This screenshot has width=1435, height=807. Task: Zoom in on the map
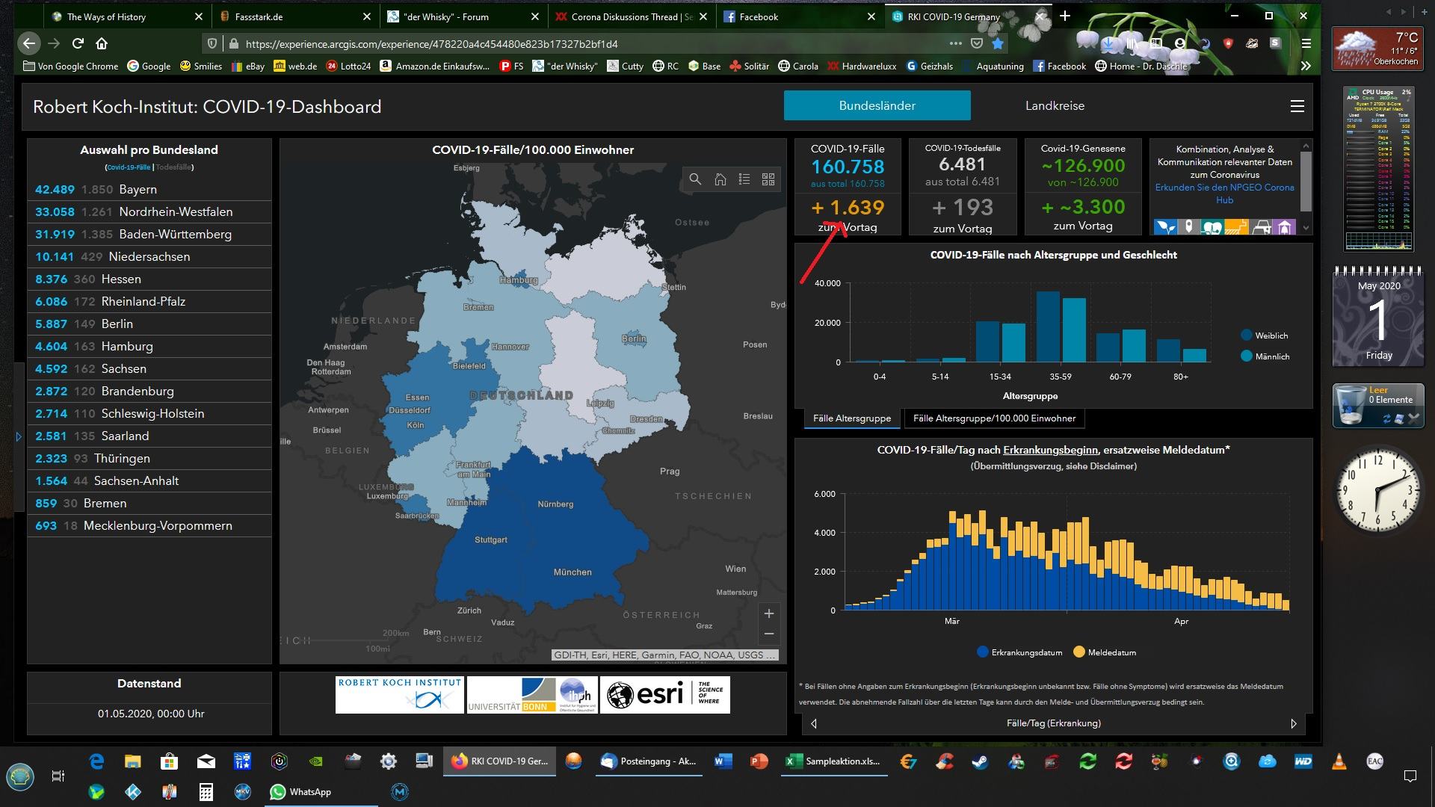click(768, 613)
